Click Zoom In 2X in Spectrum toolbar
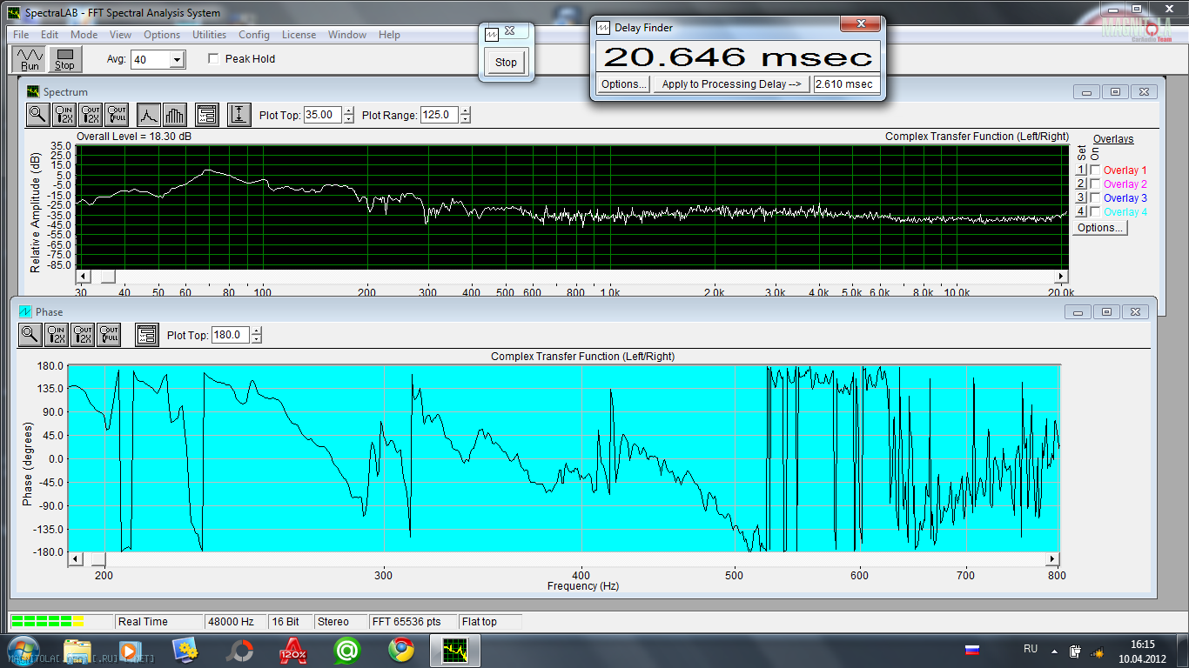The image size is (1189, 668). (x=65, y=114)
